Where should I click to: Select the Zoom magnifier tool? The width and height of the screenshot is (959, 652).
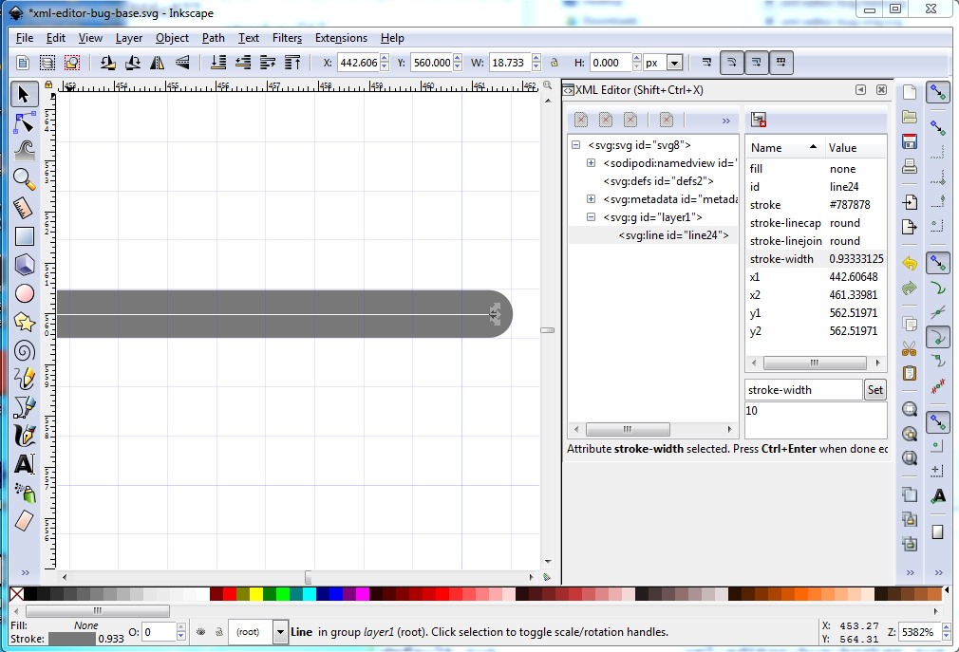click(x=24, y=179)
